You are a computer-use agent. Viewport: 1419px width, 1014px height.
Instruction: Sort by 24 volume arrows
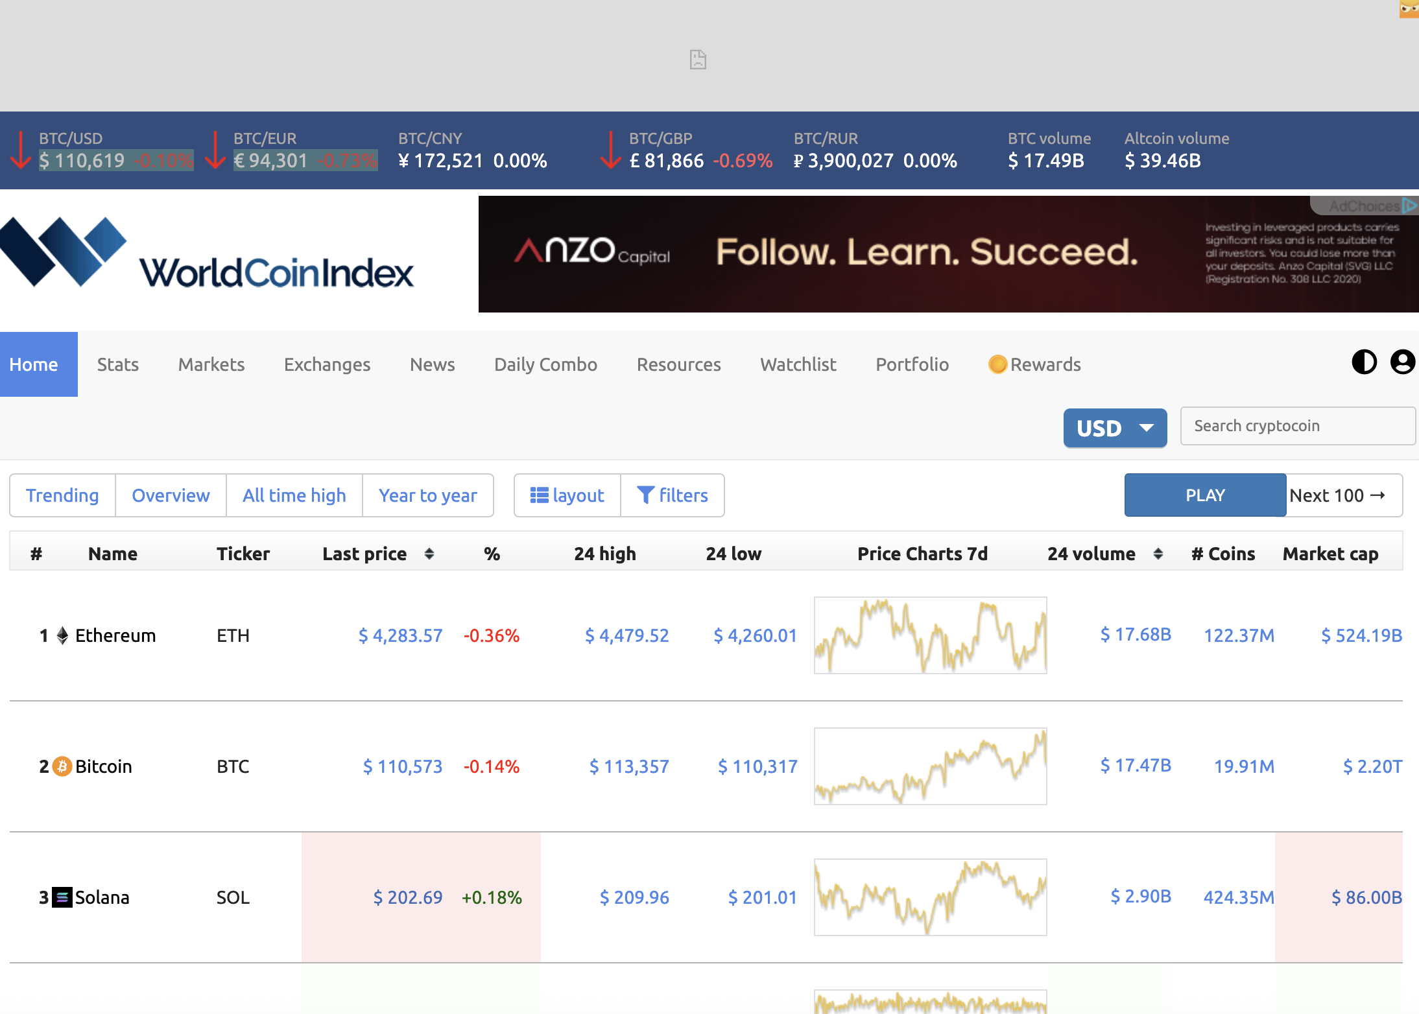tap(1158, 554)
